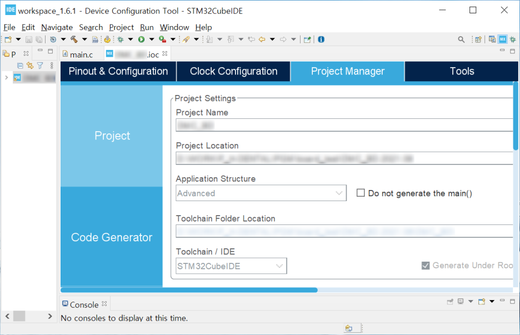Click the Save All toolbar icon
Screen dimensions: 520x335
tap(39, 39)
